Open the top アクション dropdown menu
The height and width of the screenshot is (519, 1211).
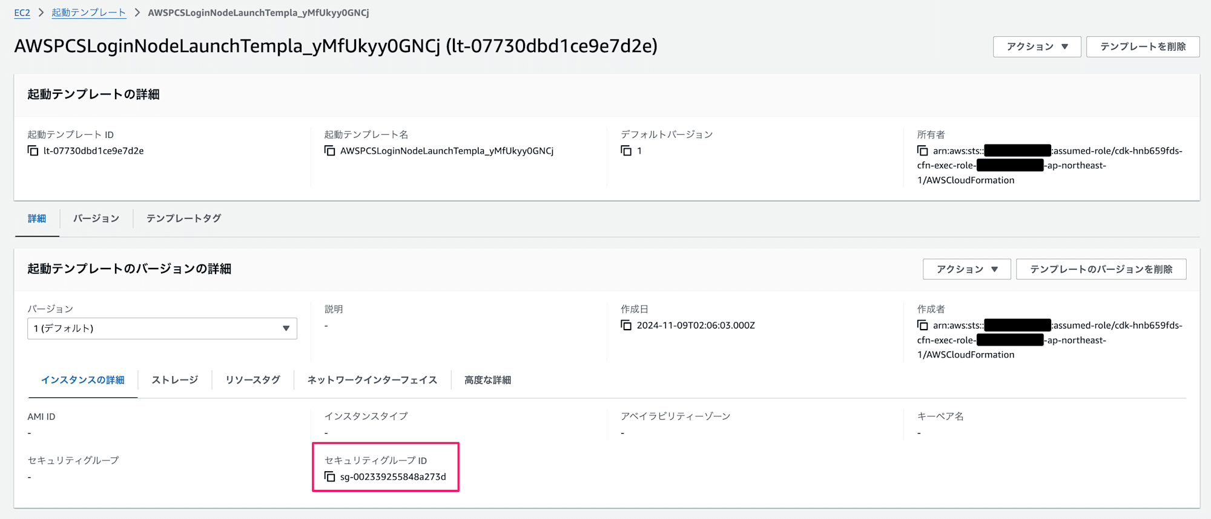pos(1037,47)
